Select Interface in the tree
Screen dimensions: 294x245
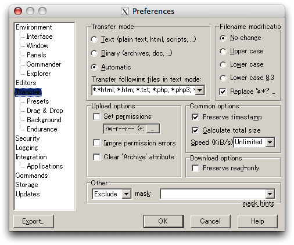(40, 36)
